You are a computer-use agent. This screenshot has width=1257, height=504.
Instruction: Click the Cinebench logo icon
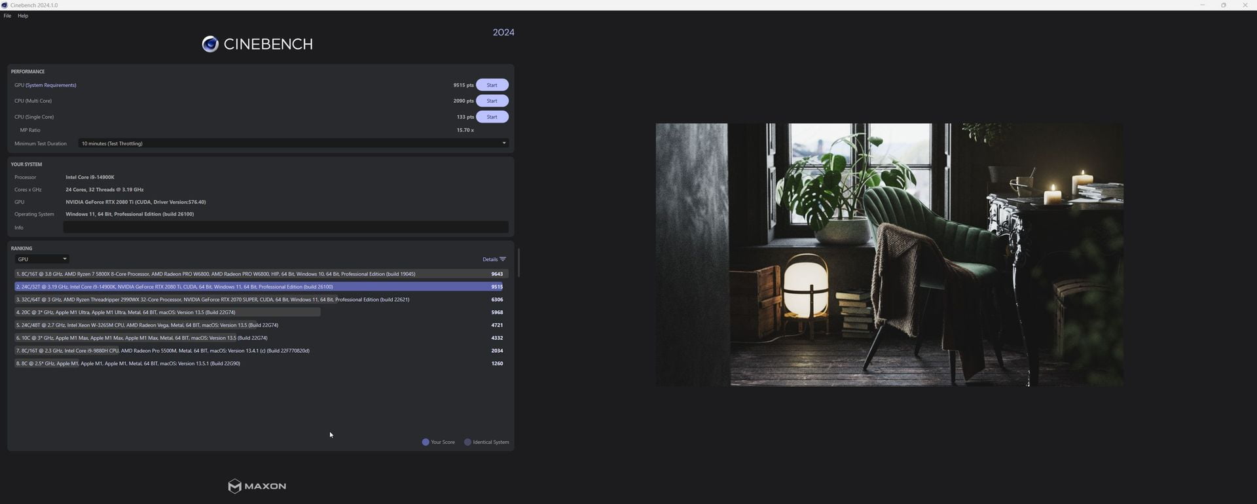point(210,44)
